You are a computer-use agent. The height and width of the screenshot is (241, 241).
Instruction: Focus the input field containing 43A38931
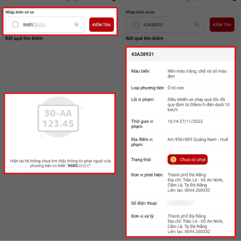coord(165,25)
